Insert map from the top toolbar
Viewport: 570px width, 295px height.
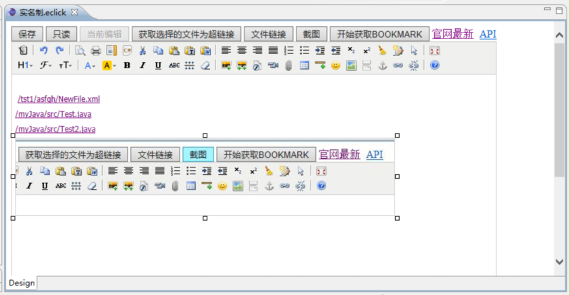[x=351, y=65]
